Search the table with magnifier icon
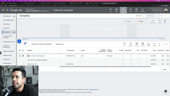 125,44
